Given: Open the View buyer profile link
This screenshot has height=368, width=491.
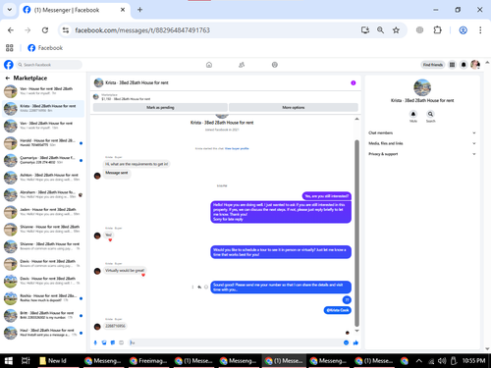Looking at the screenshot, I should click(237, 148).
